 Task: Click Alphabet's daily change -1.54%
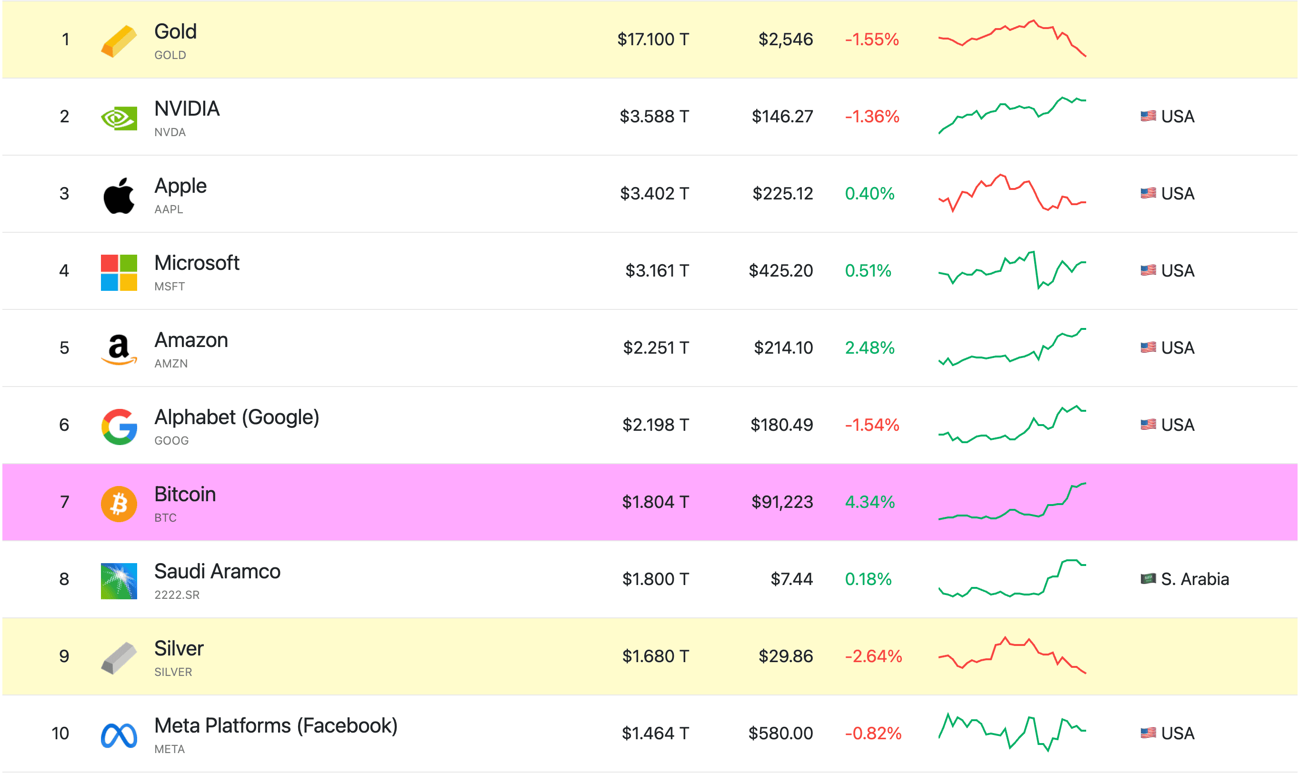[872, 425]
